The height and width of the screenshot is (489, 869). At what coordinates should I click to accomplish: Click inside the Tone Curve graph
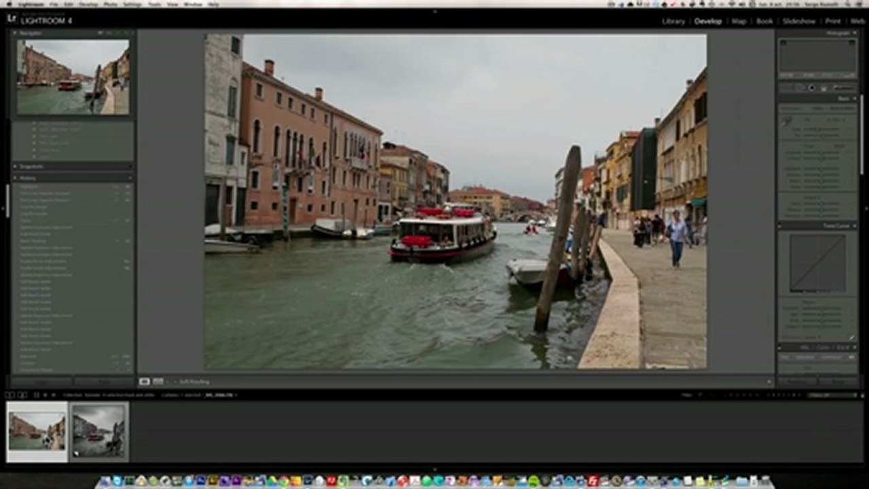point(817,263)
